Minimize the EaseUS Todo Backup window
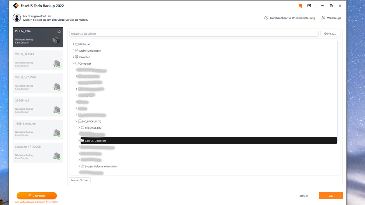365x205 pixels. 322,6
